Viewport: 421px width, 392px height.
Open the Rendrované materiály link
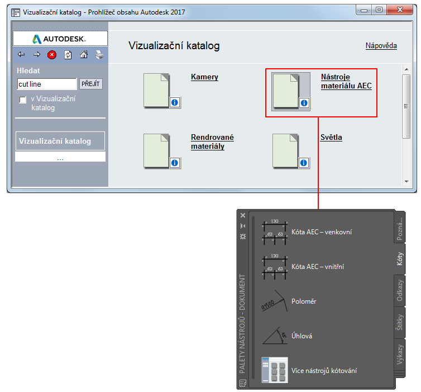coord(212,141)
